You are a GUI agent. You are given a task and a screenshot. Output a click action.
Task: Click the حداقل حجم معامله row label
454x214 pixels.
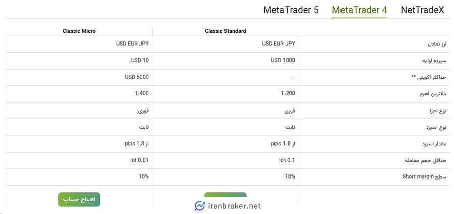[427, 160]
